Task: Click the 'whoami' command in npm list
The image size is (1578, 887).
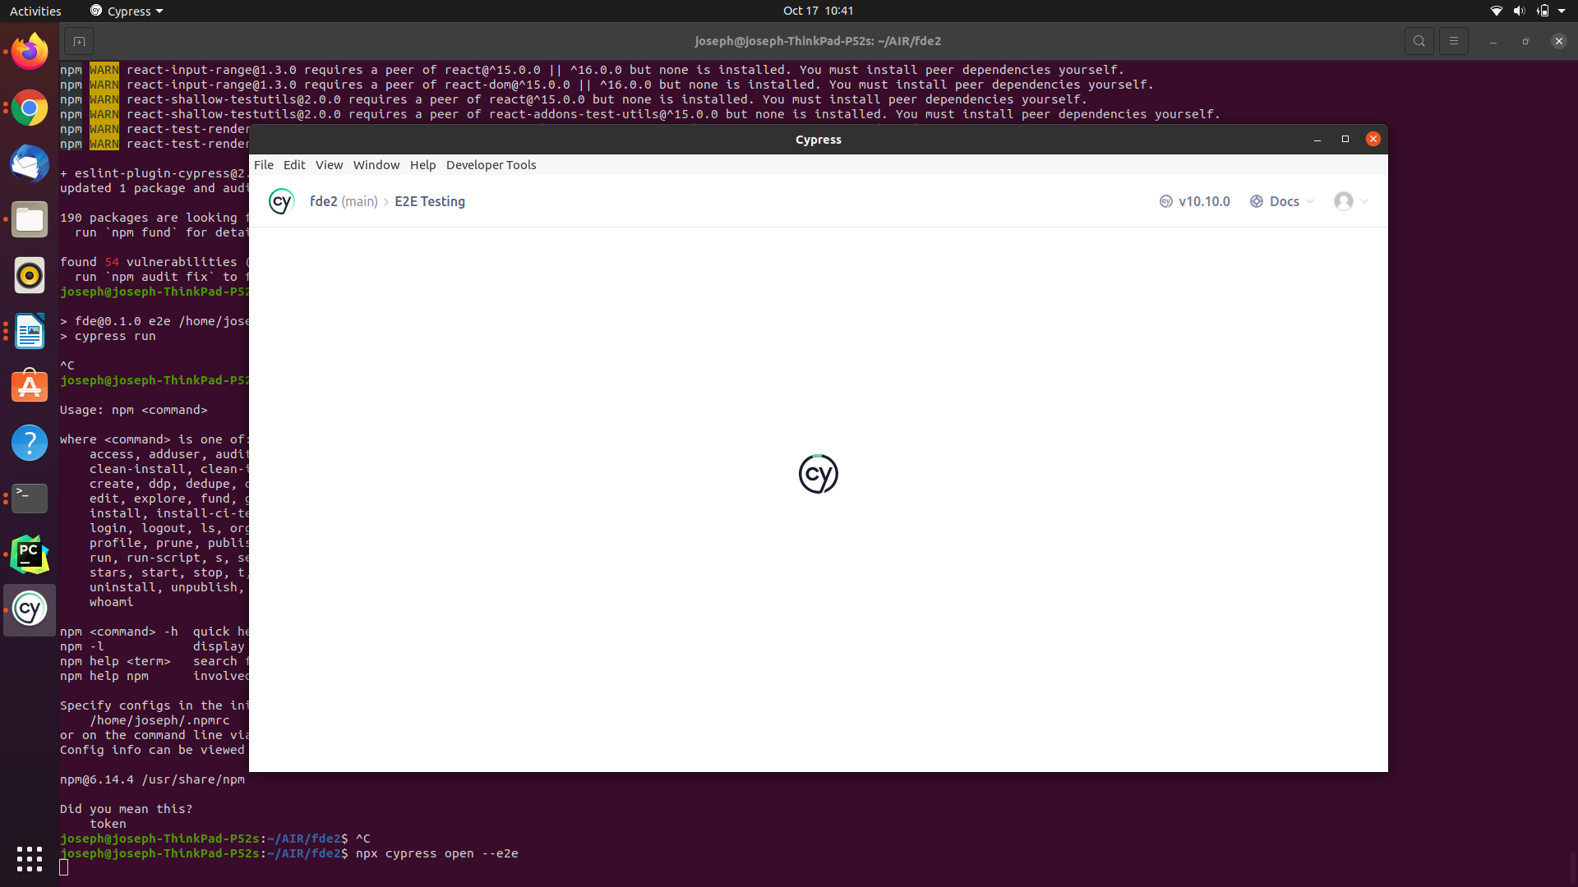Action: coord(111,602)
